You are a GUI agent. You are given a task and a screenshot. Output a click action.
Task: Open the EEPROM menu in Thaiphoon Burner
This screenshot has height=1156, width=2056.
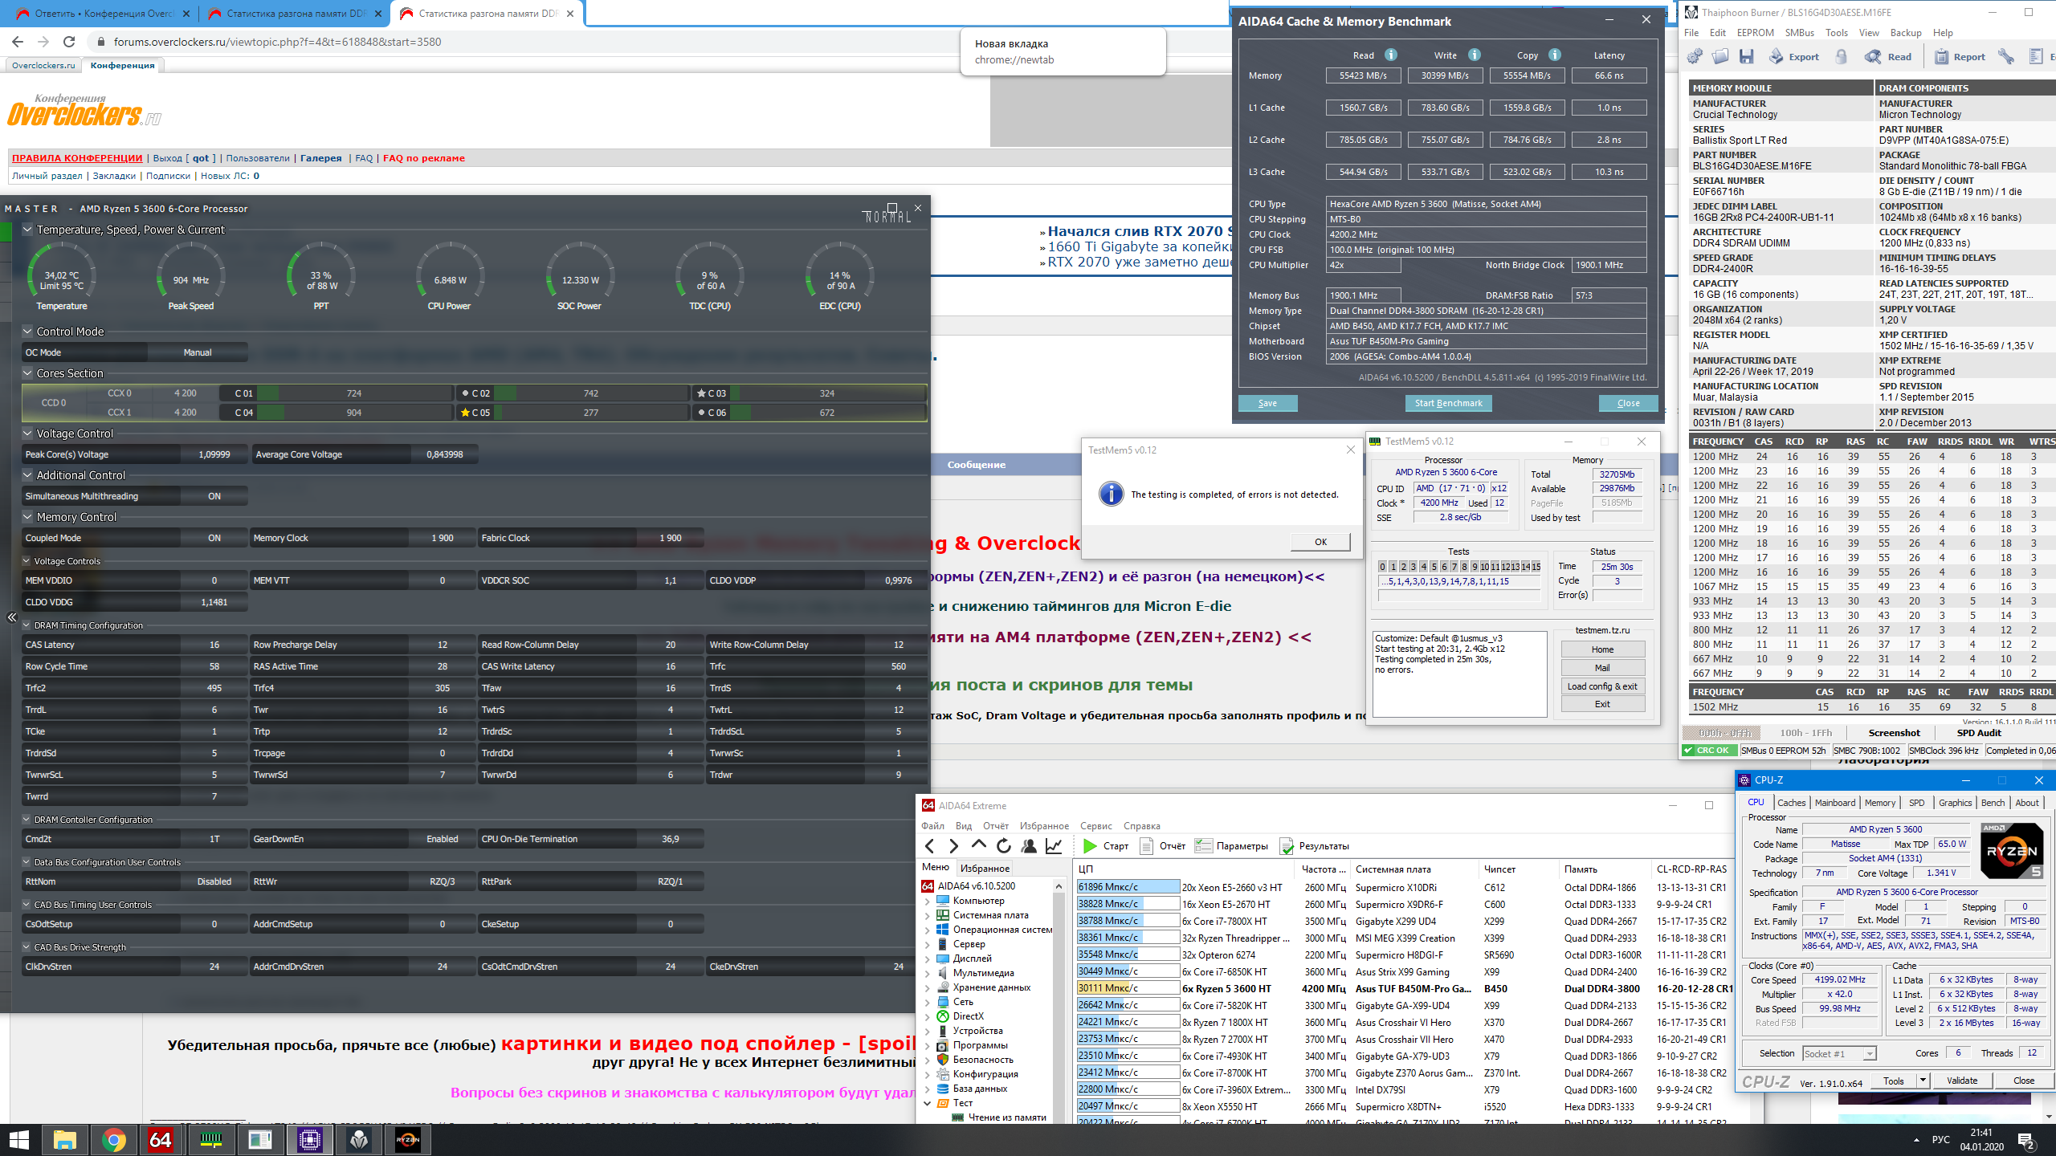click(1755, 33)
